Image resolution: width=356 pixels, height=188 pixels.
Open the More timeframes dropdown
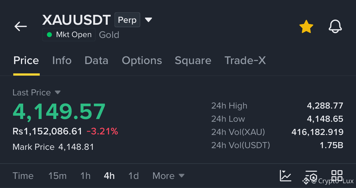coord(168,176)
